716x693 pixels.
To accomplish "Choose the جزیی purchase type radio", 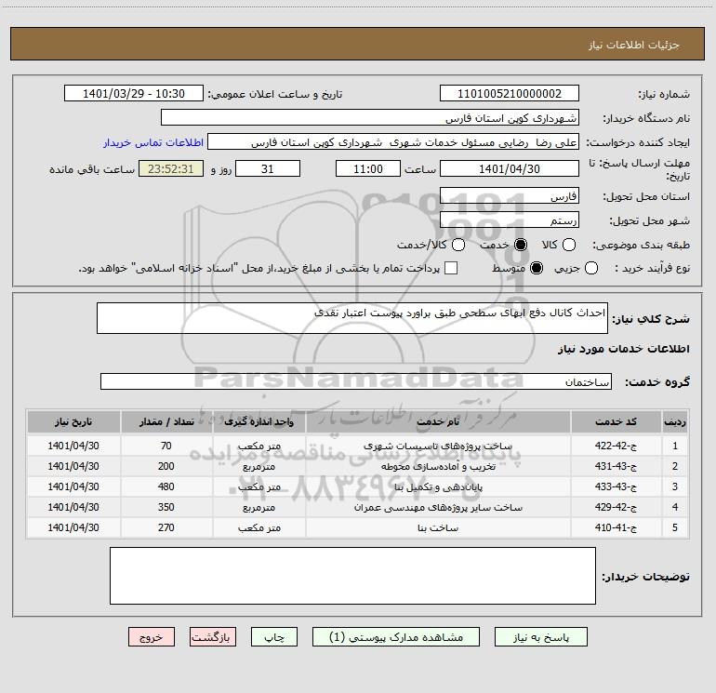I will [x=590, y=268].
